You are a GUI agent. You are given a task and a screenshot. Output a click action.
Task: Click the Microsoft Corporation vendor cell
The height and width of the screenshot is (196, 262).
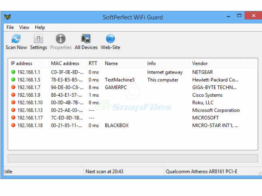(x=216, y=110)
